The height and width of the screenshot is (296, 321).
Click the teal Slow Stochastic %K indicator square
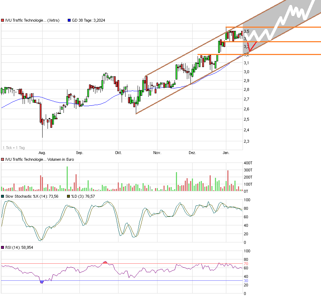(2, 196)
